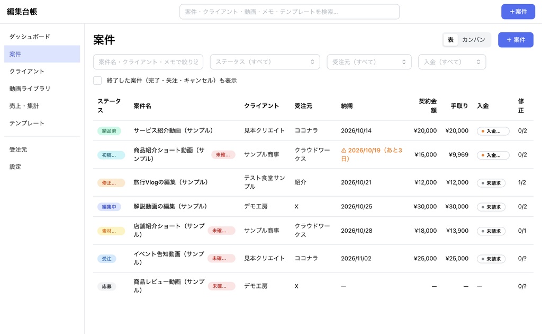Click the ¥9,969 take-home amount
Image resolution: width=542 pixels, height=334 pixels.
[x=458, y=155]
